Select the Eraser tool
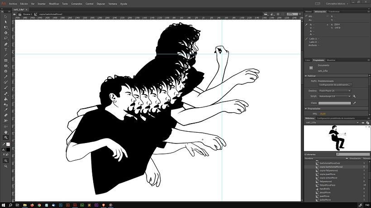The image size is (371, 208). [x=6, y=116]
